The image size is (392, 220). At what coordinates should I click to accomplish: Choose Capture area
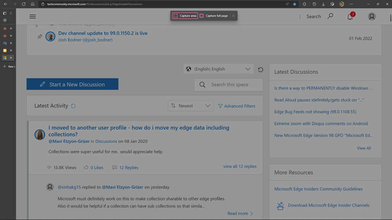point(185,16)
